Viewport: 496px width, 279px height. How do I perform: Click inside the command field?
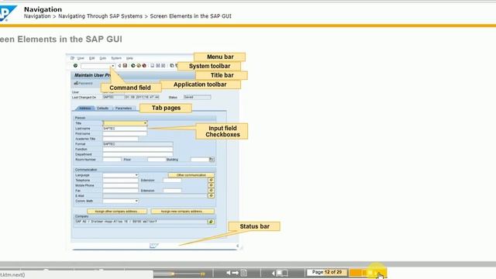click(96, 66)
